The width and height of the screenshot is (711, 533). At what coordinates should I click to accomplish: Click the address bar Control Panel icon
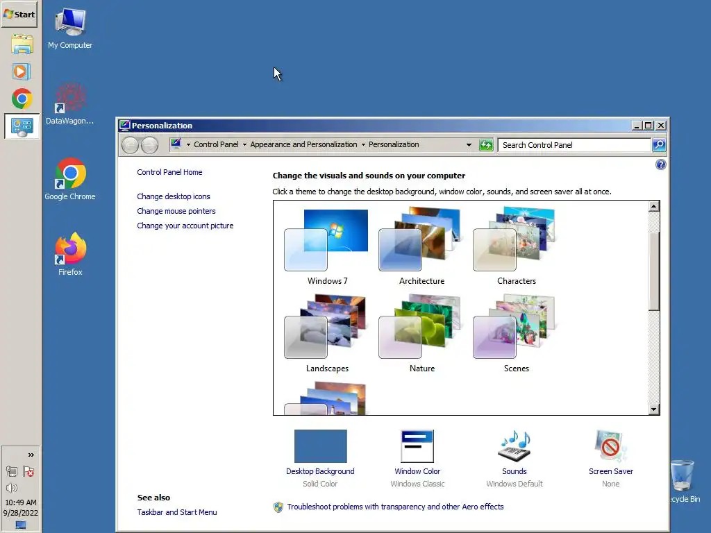176,144
